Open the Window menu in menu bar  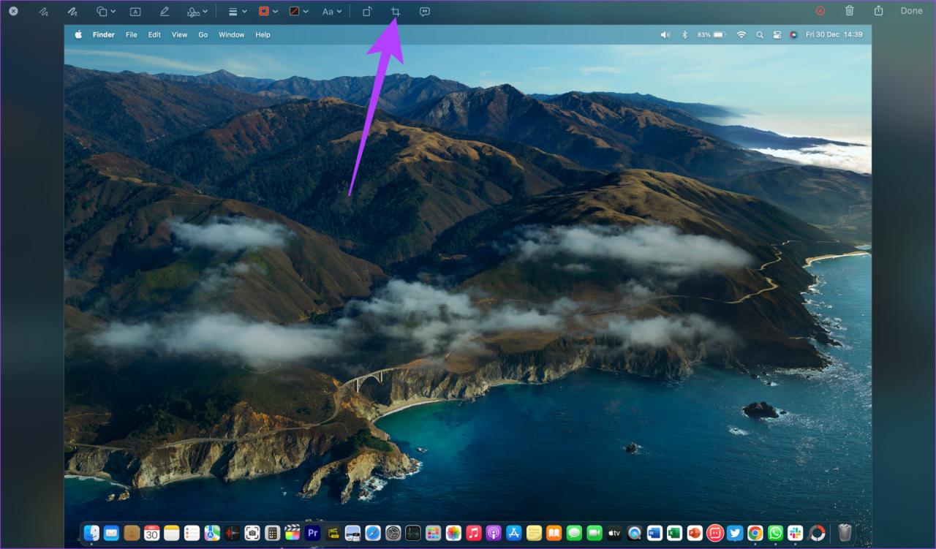232,34
